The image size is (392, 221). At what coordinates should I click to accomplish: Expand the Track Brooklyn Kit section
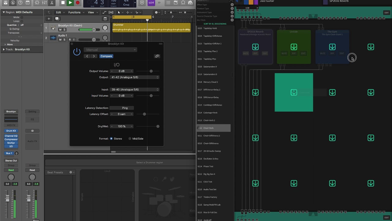pos(4,49)
